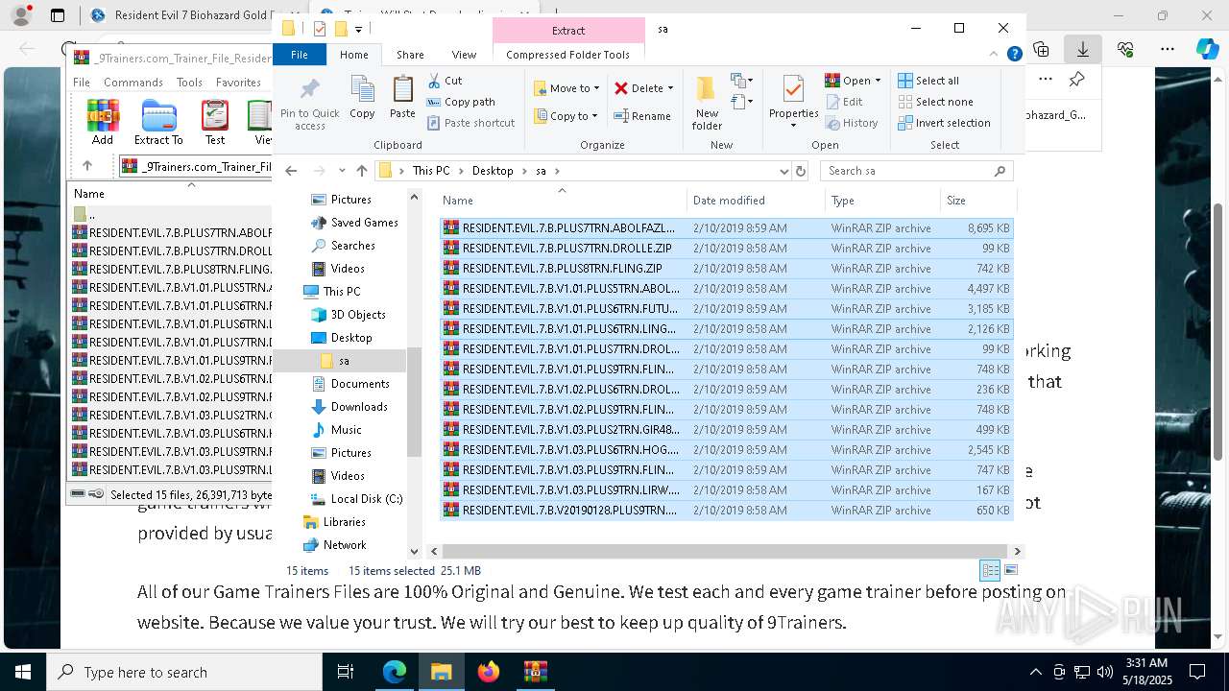Click the Properties icon in ribbon

pos(793,89)
